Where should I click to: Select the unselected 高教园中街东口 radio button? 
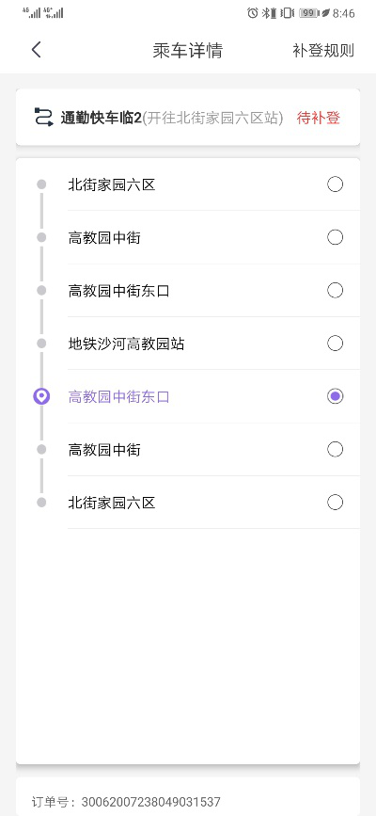point(335,290)
